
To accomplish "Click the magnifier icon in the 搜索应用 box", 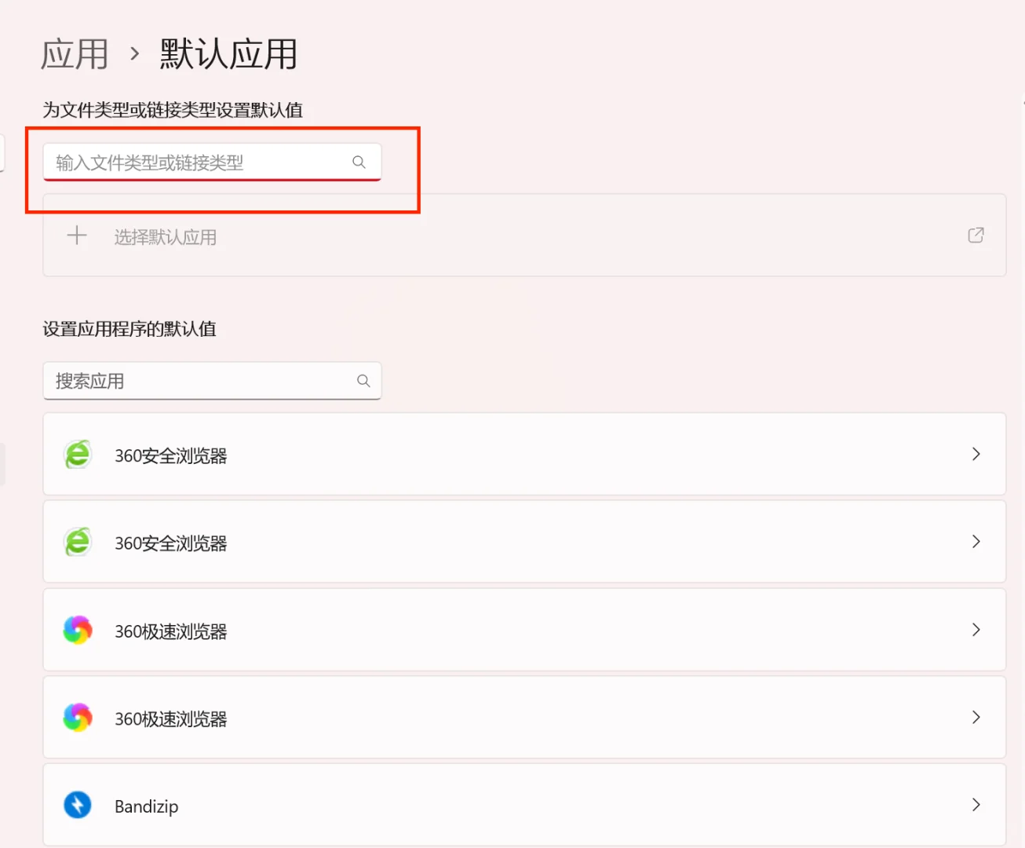I will (x=363, y=381).
